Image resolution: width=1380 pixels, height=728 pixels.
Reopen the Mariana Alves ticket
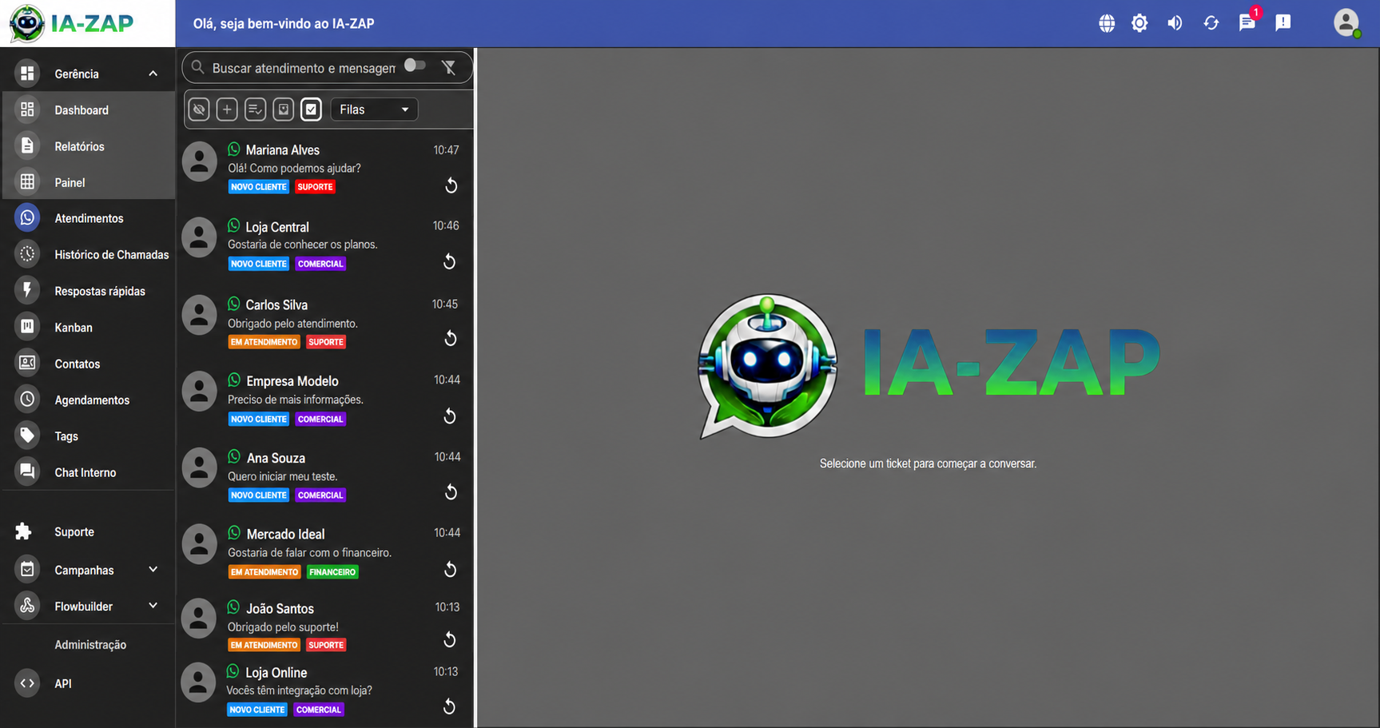pyautogui.click(x=451, y=185)
